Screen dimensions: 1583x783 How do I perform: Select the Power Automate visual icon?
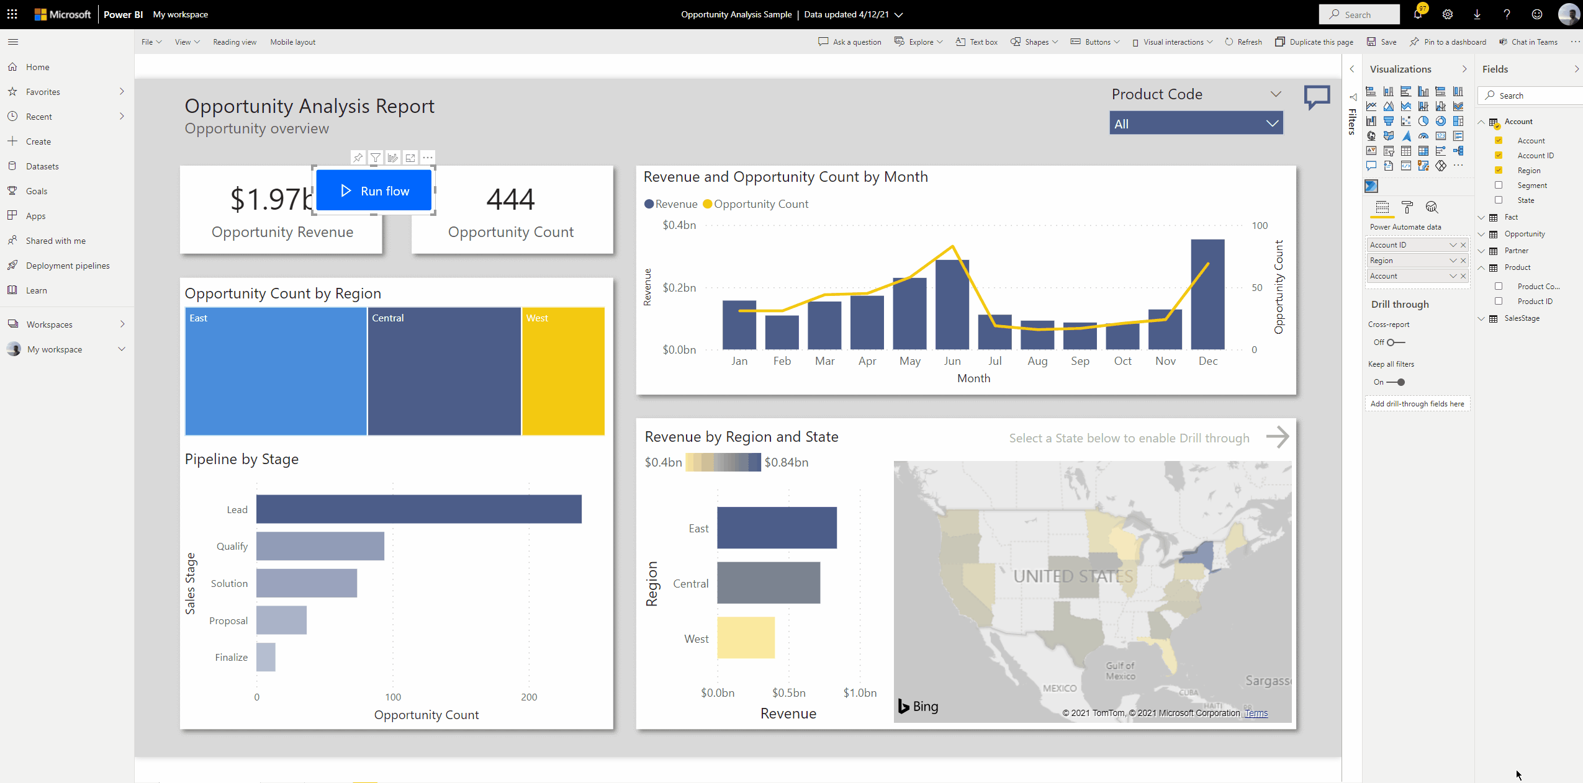point(1371,186)
